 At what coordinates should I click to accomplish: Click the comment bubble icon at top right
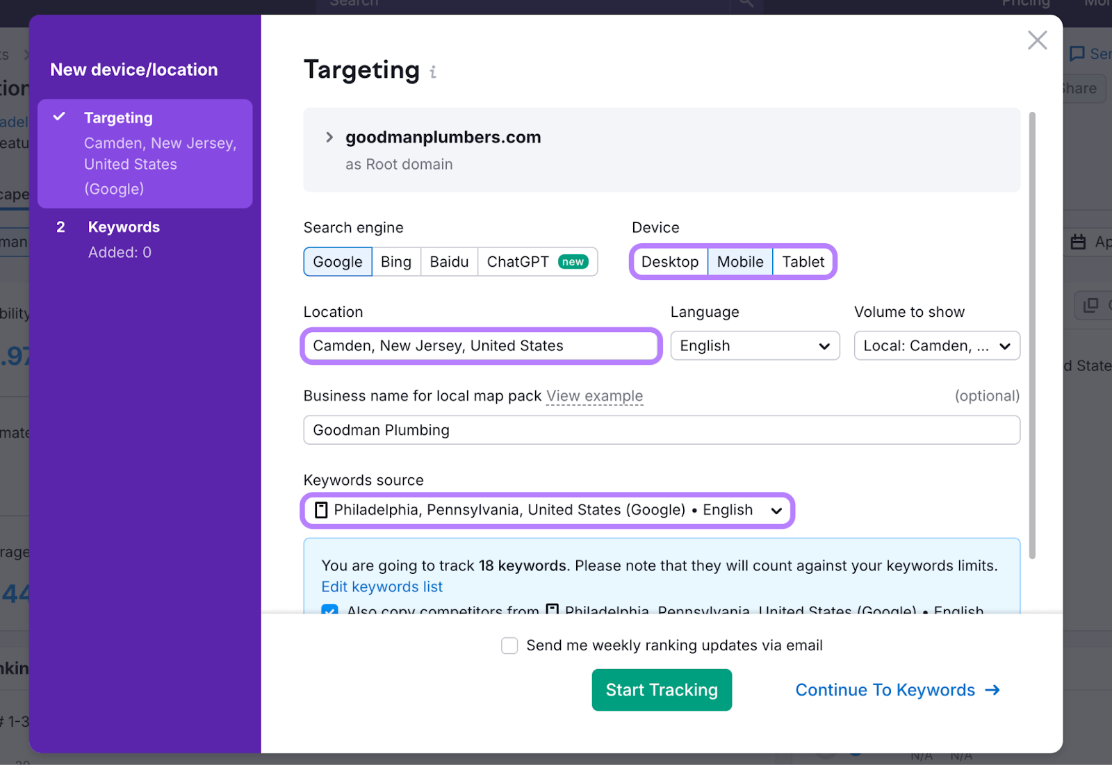coord(1077,54)
